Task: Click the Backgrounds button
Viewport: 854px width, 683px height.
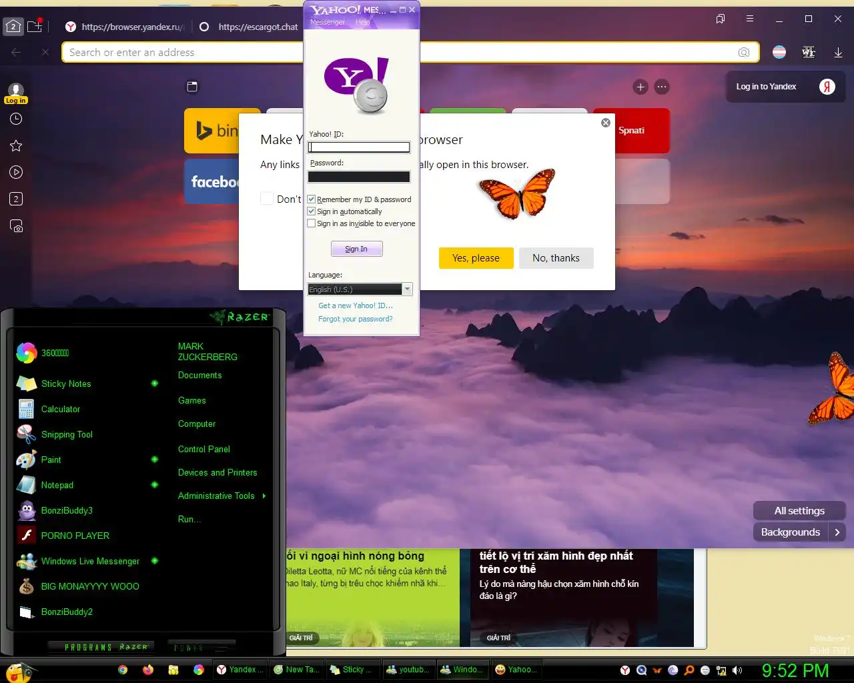Action: tap(791, 532)
